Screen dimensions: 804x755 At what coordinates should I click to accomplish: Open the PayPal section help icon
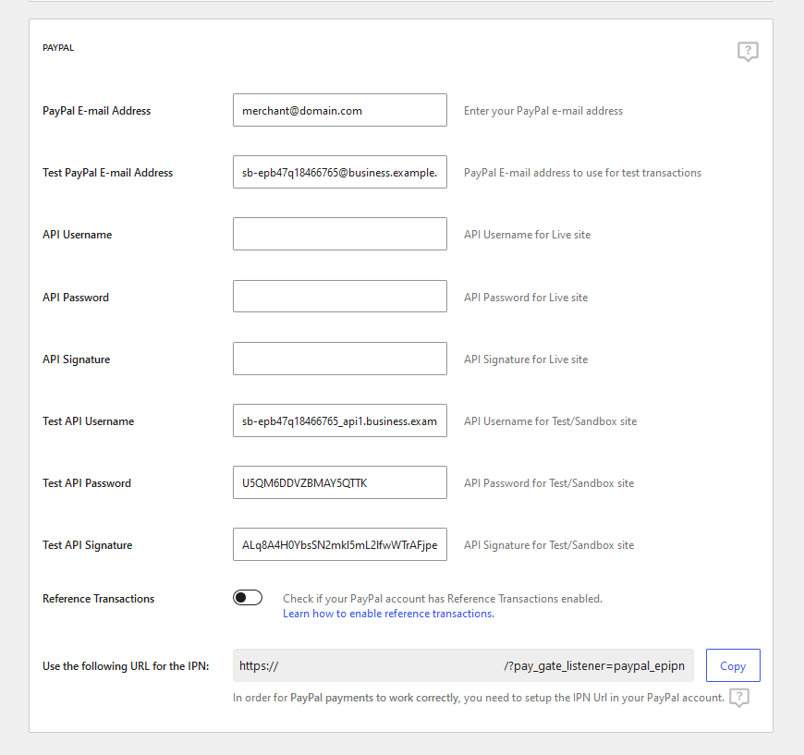(x=748, y=52)
